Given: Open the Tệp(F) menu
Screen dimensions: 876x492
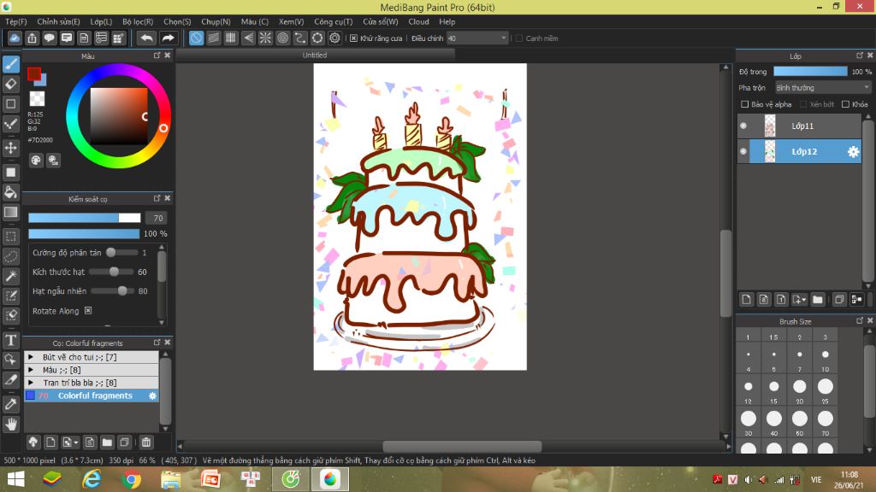Looking at the screenshot, I should (15, 21).
